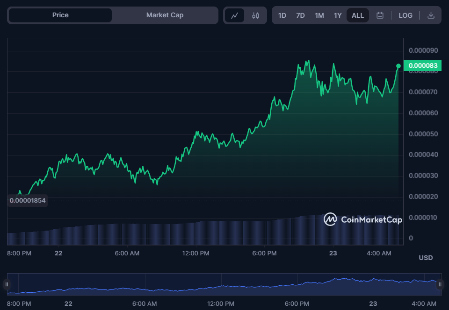Open the Price tab

pos(60,15)
